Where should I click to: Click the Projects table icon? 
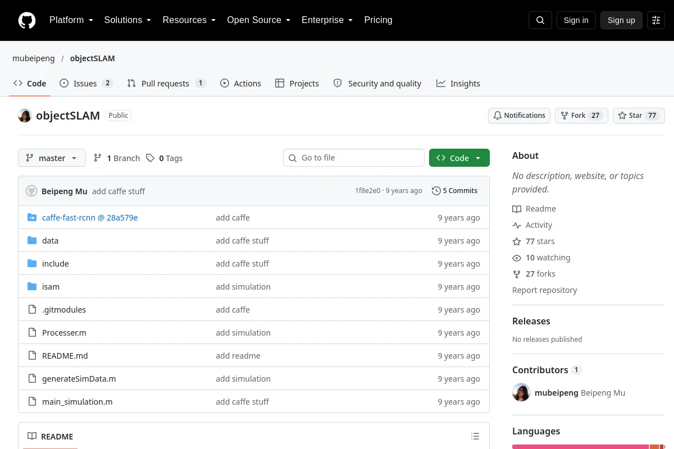coord(280,83)
